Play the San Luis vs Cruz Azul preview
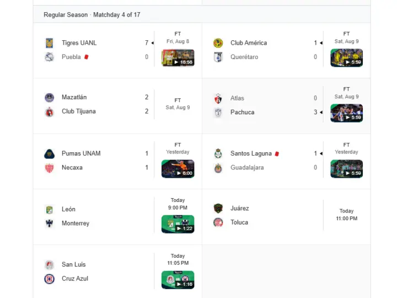Screen dimensions: 397x298 point(178,280)
